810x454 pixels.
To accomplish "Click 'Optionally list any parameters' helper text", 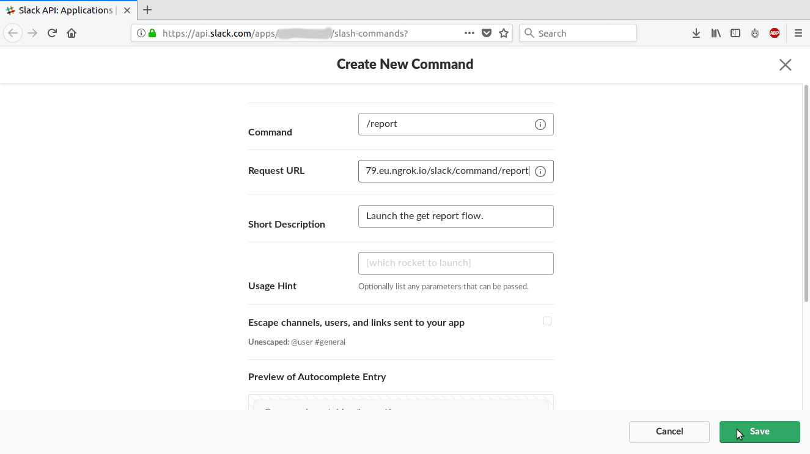I will (443, 286).
